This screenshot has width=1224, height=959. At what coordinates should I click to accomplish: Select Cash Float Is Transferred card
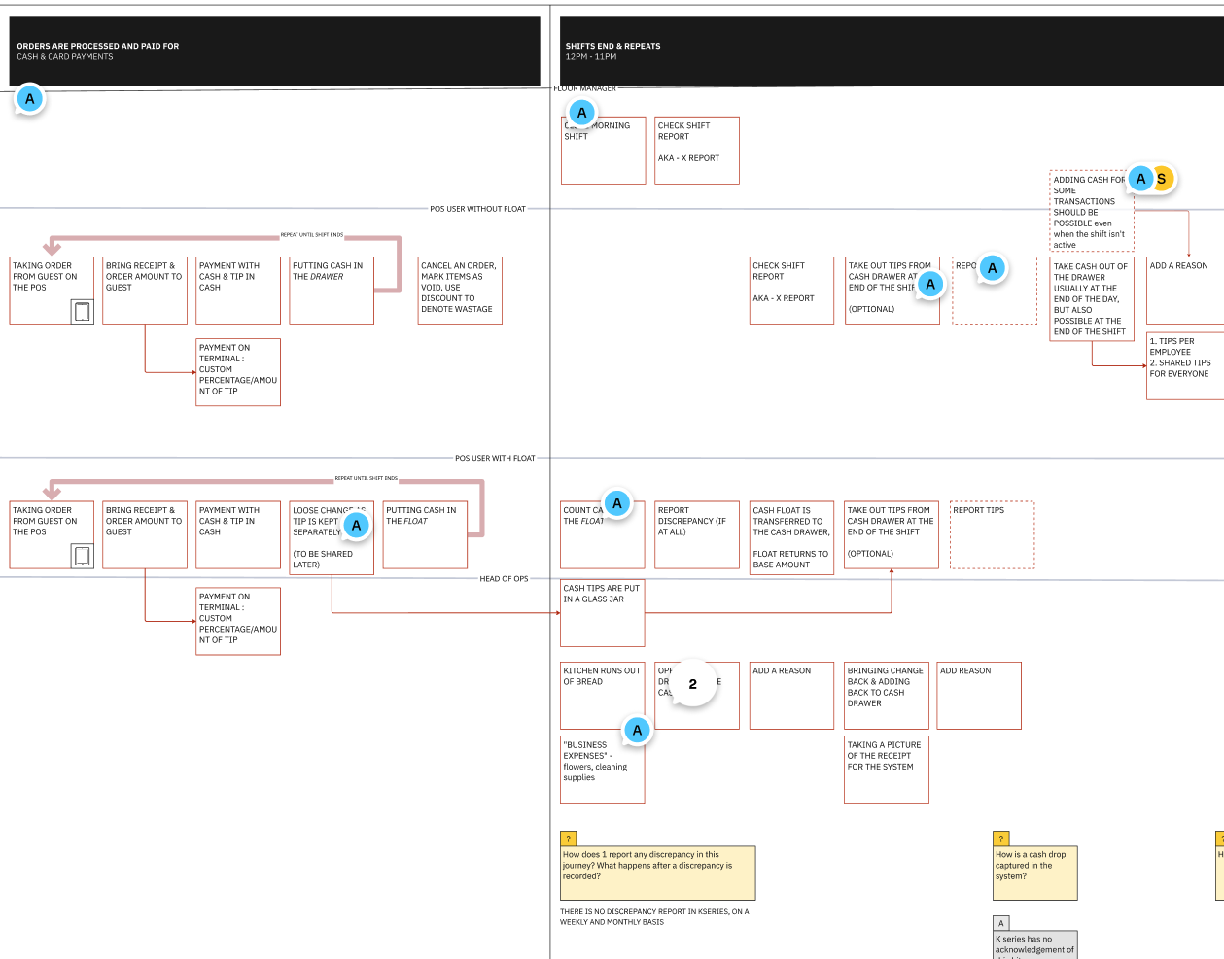click(x=791, y=538)
